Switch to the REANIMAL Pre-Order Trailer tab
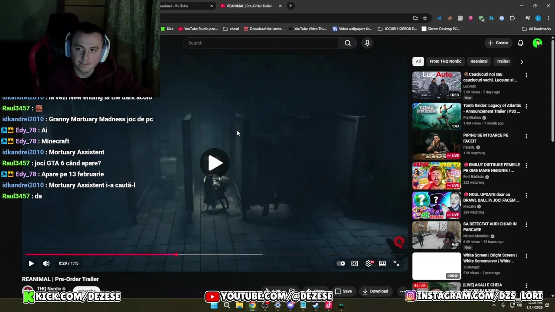Viewport: 555px width, 312px height. [x=250, y=6]
